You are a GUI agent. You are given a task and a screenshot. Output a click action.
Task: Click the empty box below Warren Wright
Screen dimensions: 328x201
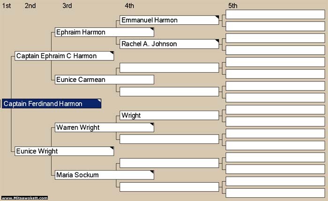click(169, 139)
